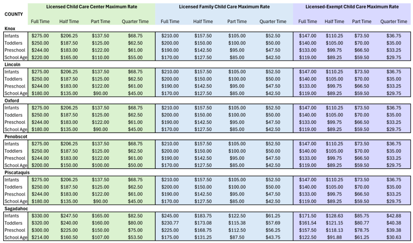Image resolution: width=413 pixels, height=243 pixels.
Task: Select the Licensed Child Care Center Maximum Rate header
Action: (x=92, y=7)
